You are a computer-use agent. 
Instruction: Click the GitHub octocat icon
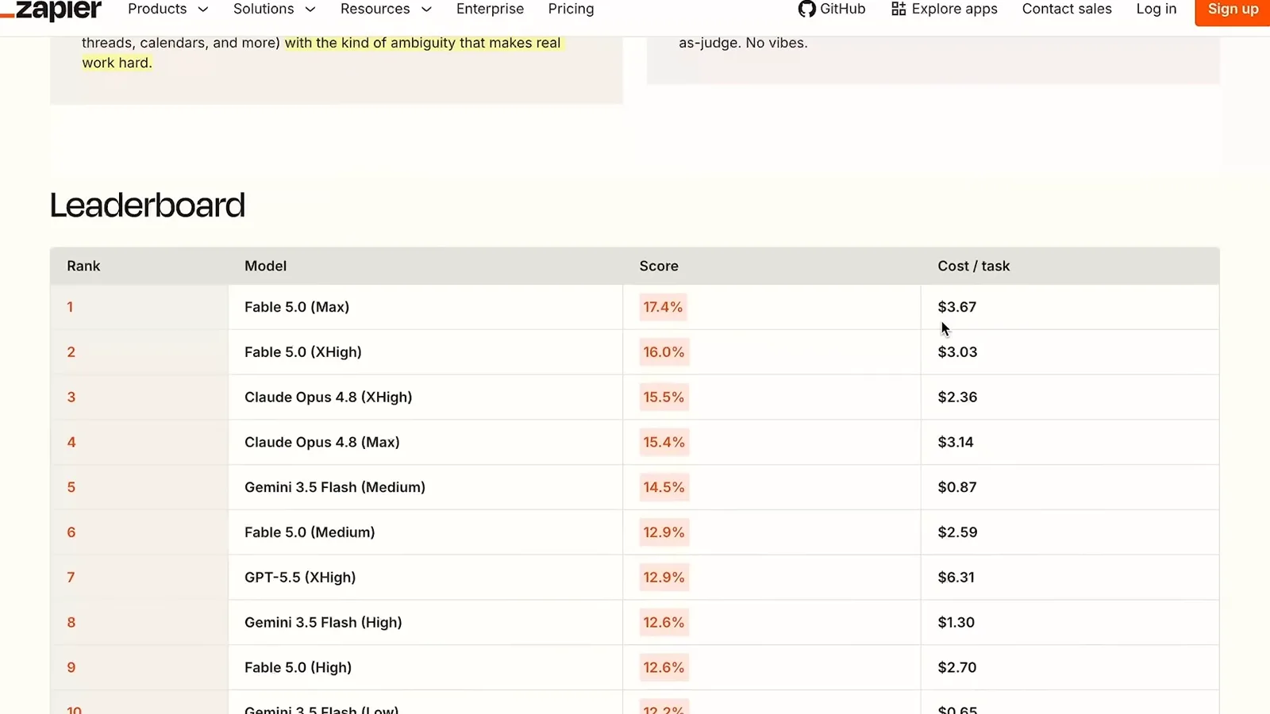click(x=806, y=10)
